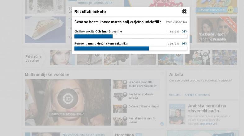244x136 pixels.
Task: Close the Rezultati ankete dialog
Action: (x=184, y=12)
